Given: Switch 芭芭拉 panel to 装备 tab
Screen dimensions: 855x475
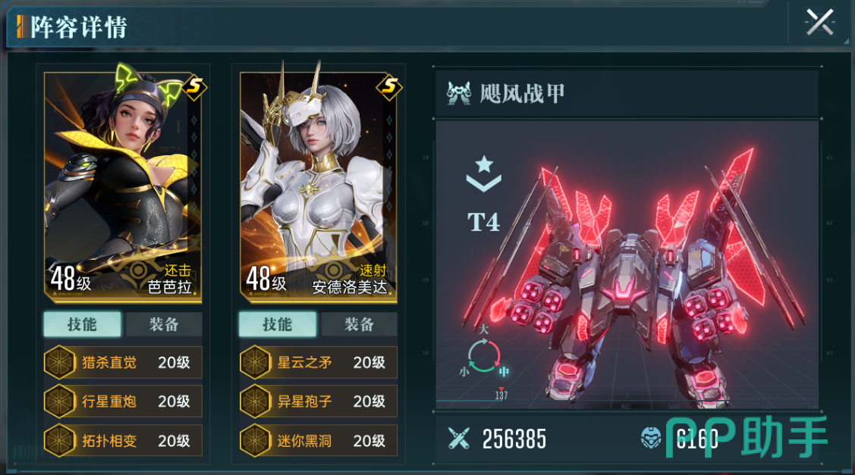Looking at the screenshot, I should (x=164, y=325).
